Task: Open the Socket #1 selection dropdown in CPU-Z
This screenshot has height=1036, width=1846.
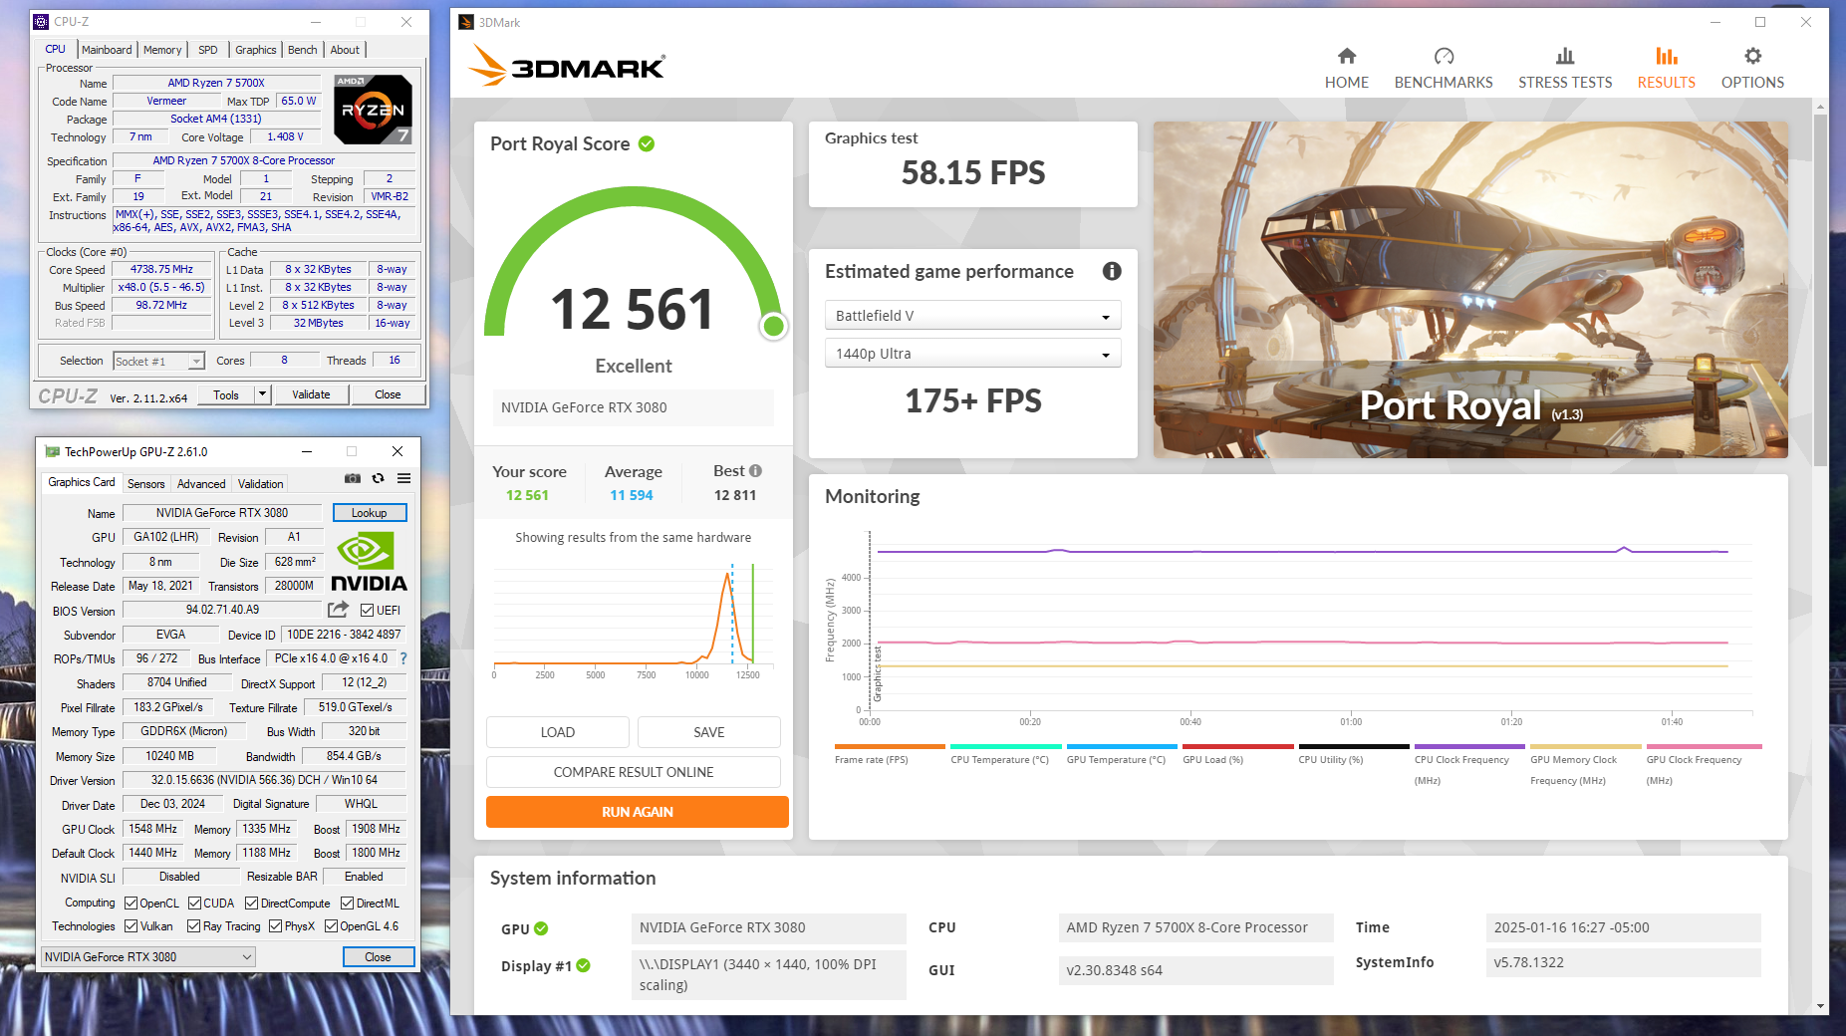Action: pyautogui.click(x=158, y=361)
